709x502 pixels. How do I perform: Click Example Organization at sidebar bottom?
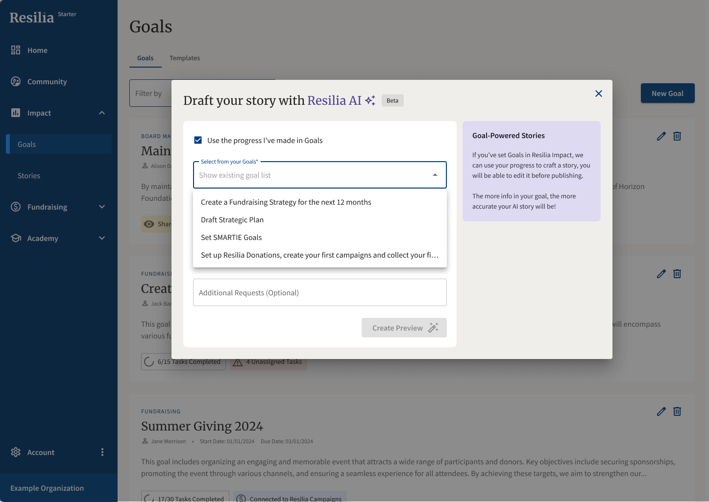47,488
